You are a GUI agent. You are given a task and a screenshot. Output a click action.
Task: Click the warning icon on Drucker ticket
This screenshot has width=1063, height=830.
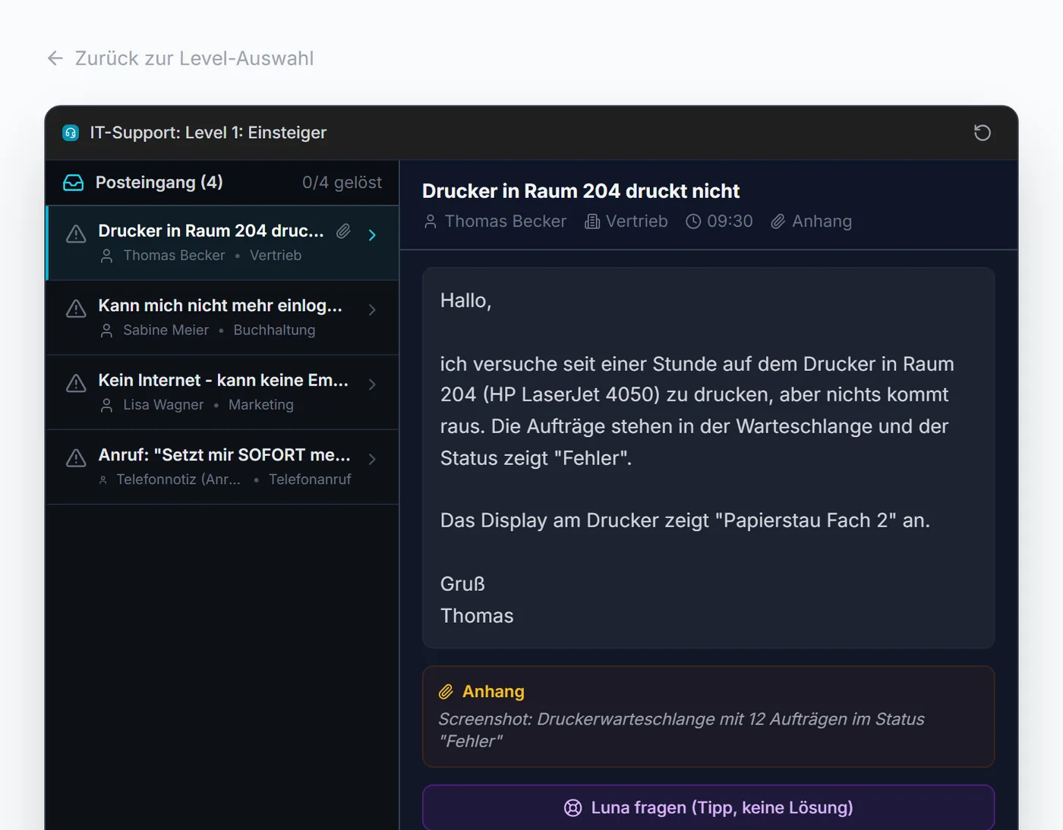click(x=76, y=234)
